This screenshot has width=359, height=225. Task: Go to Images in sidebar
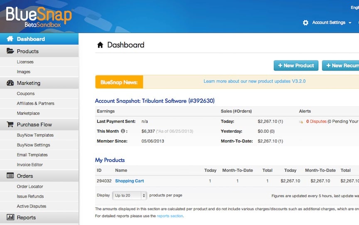24,72
